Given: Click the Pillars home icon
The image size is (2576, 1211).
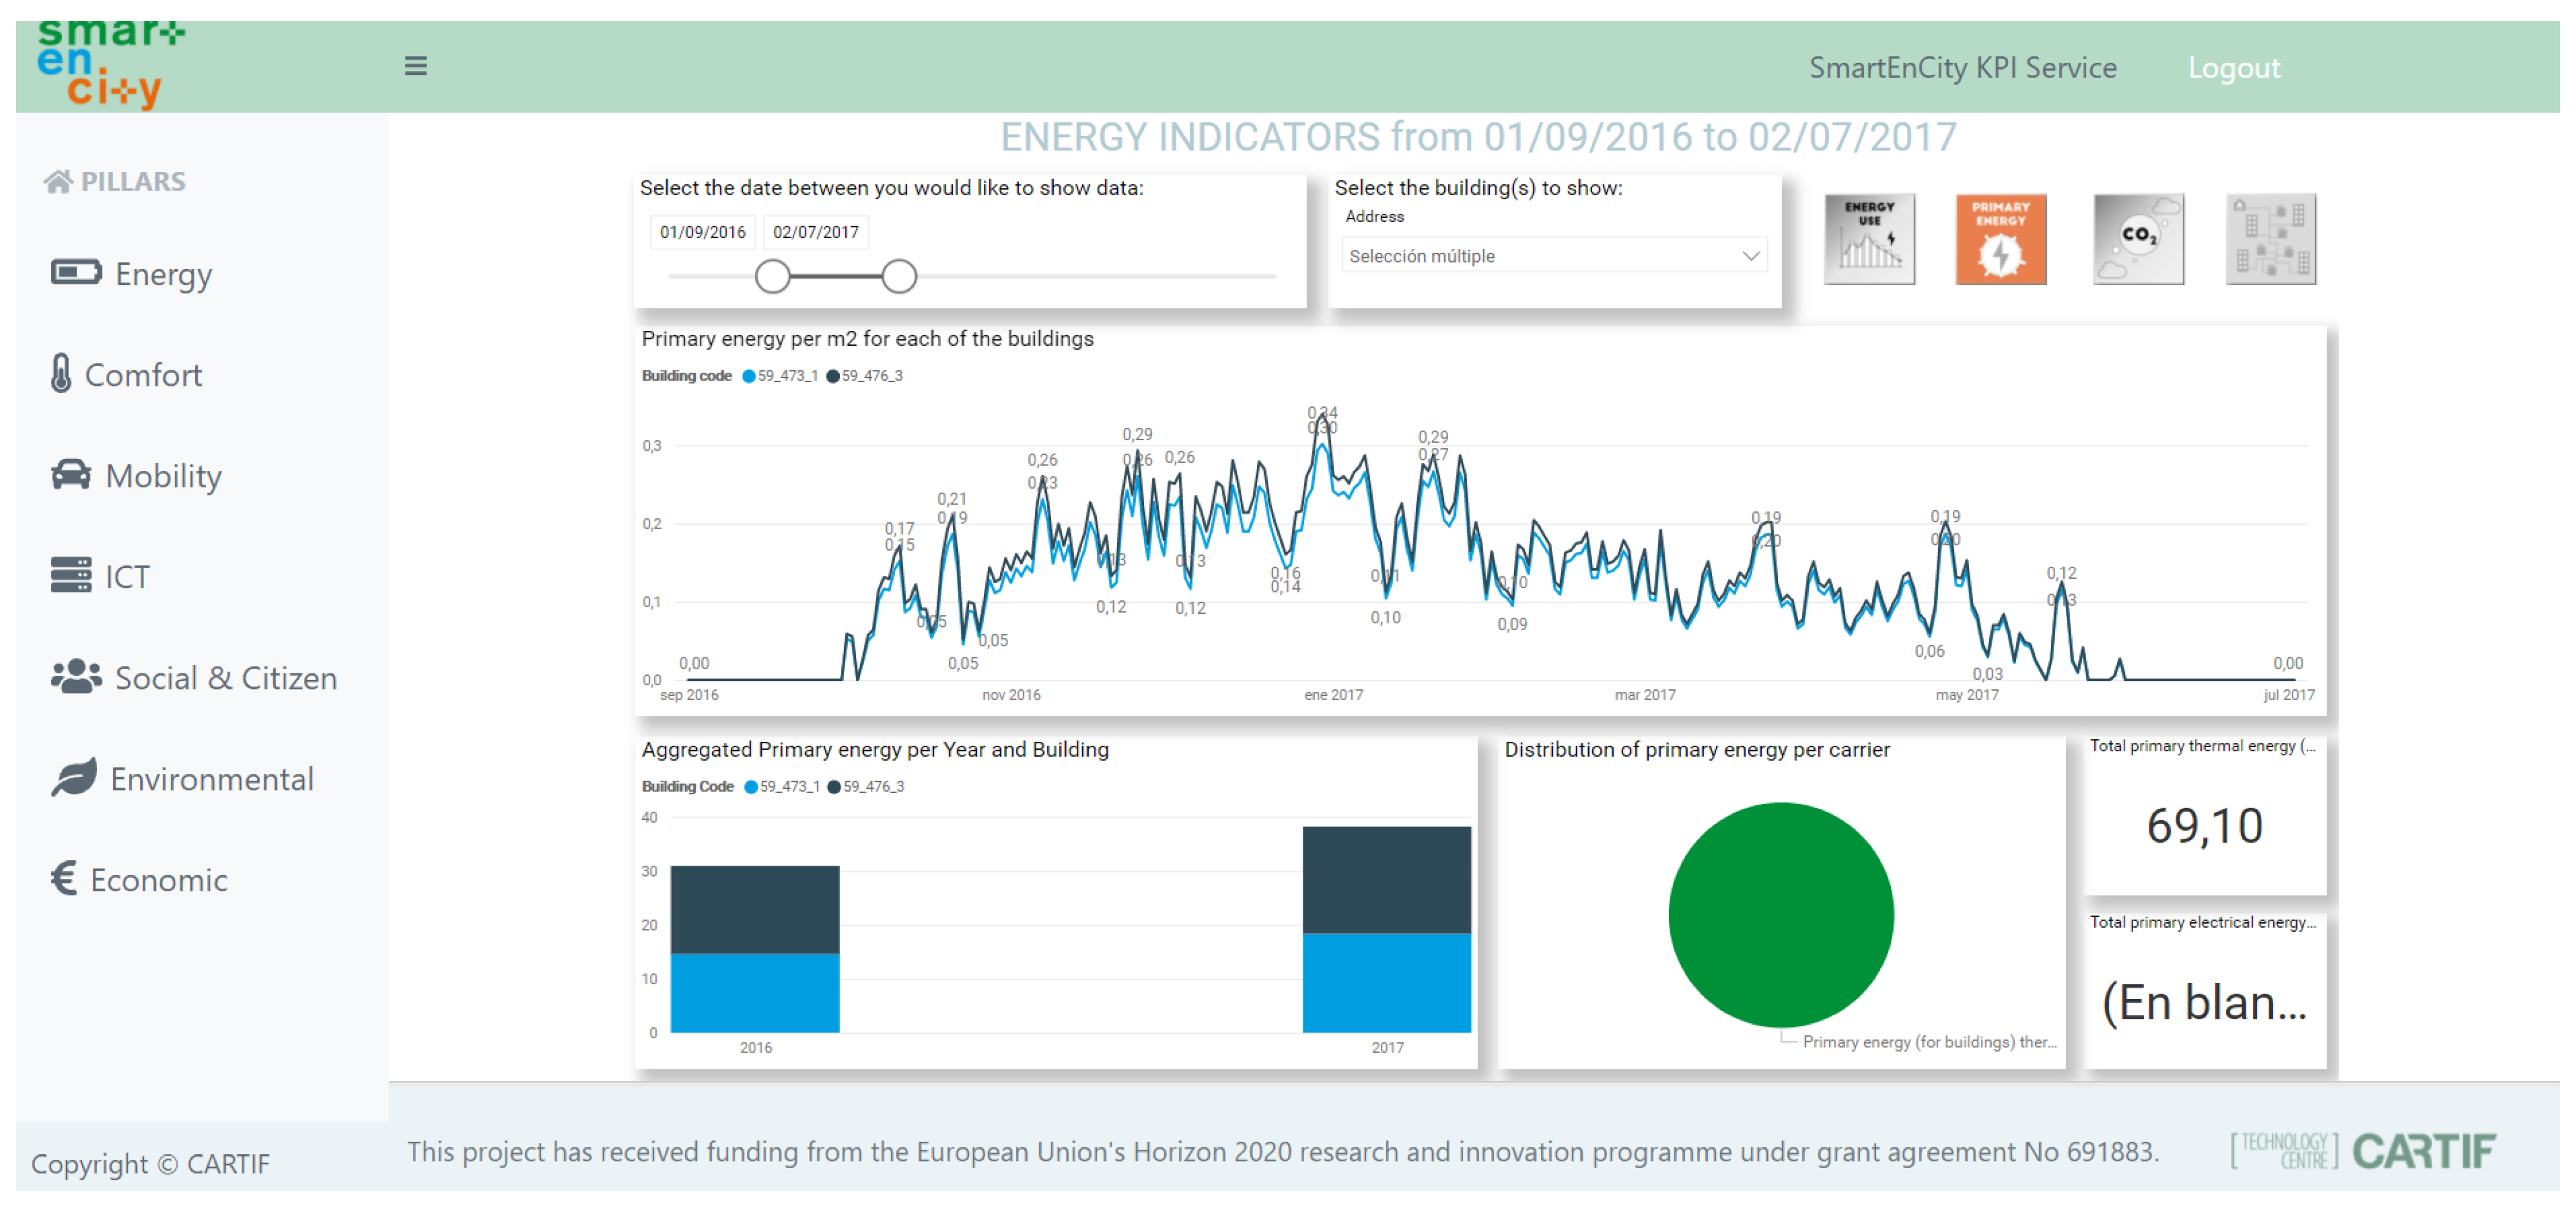Looking at the screenshot, I should (x=58, y=181).
